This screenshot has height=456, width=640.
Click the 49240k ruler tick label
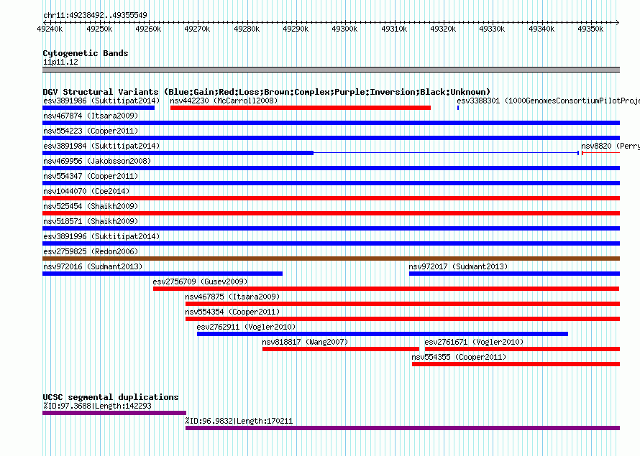click(50, 29)
